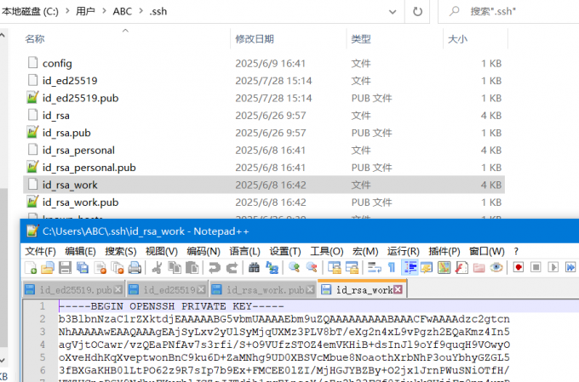Click the Save All toolbar icon
Viewport: 579px width, 382px height.
83,268
